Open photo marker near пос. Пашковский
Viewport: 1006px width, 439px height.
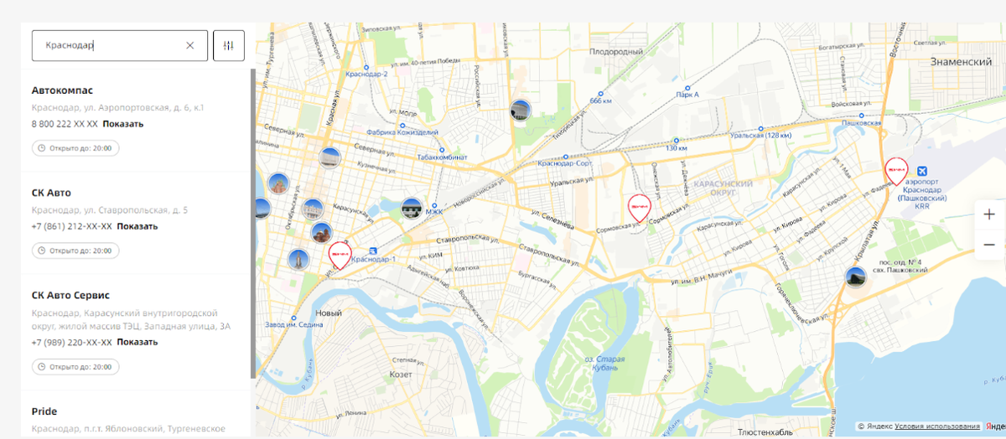pos(855,276)
